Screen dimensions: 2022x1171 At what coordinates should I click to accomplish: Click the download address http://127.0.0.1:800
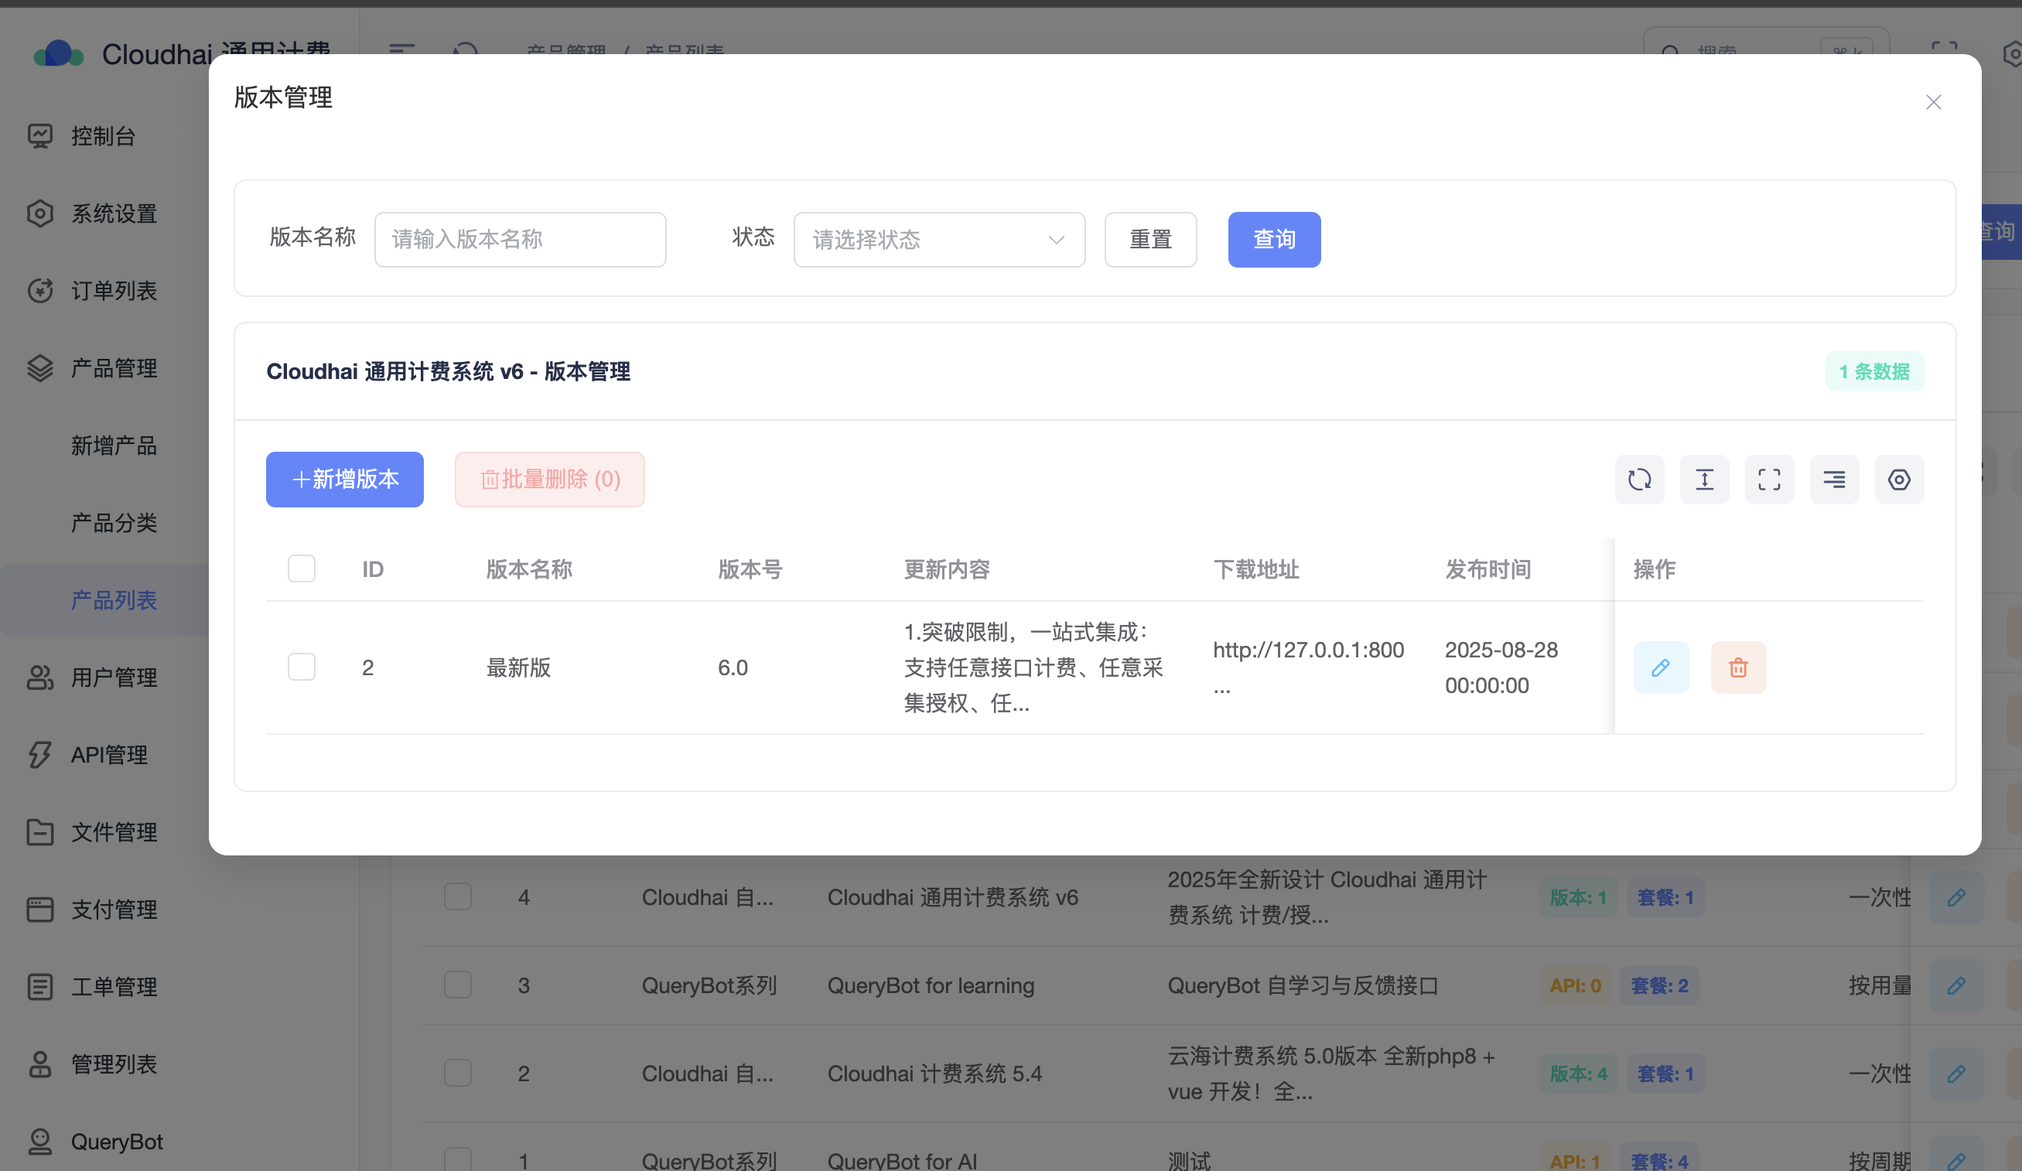click(x=1307, y=667)
